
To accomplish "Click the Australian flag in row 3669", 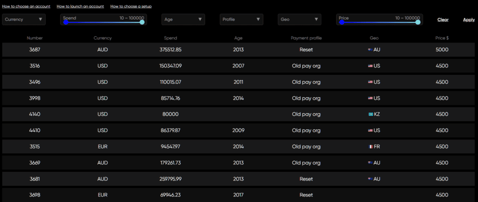I will (370, 163).
